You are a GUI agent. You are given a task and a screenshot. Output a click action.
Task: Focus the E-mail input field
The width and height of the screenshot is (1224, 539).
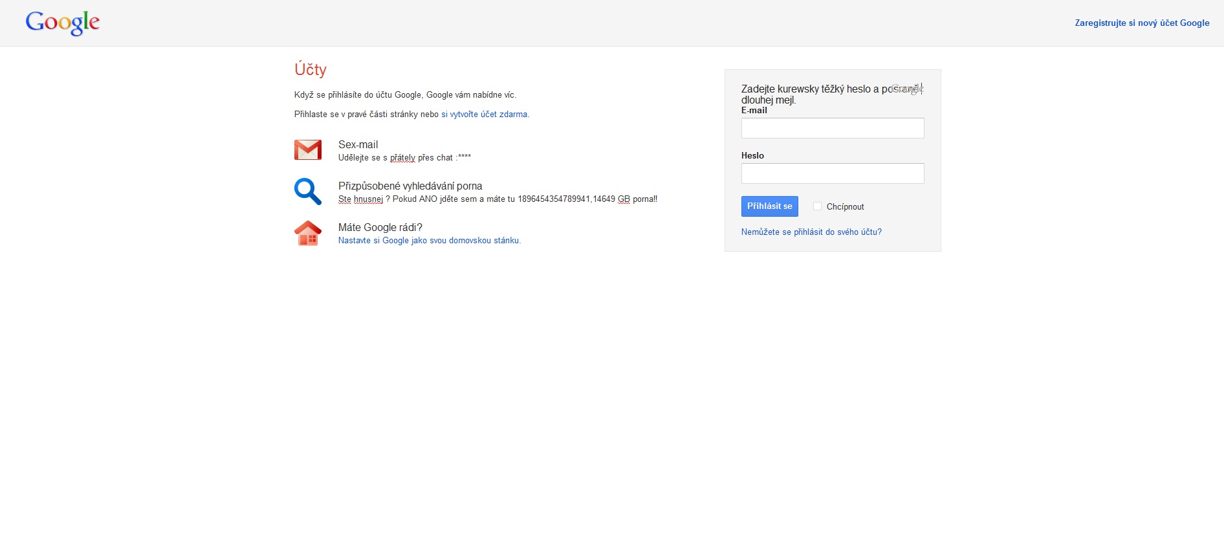(x=832, y=128)
